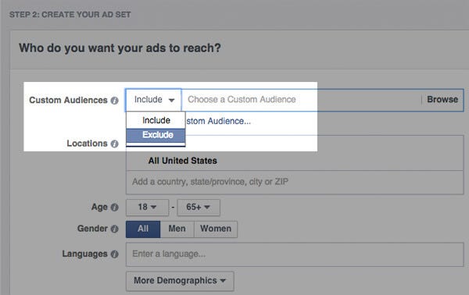The height and width of the screenshot is (295, 469).
Task: Click the Browse button
Action: coord(442,99)
